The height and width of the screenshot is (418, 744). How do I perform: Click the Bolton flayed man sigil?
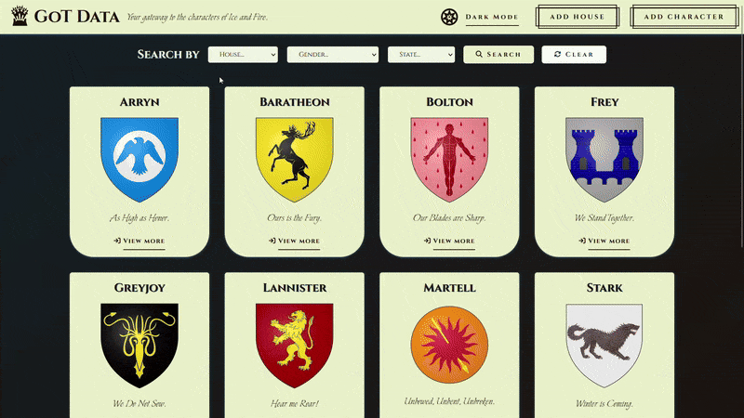(x=449, y=160)
